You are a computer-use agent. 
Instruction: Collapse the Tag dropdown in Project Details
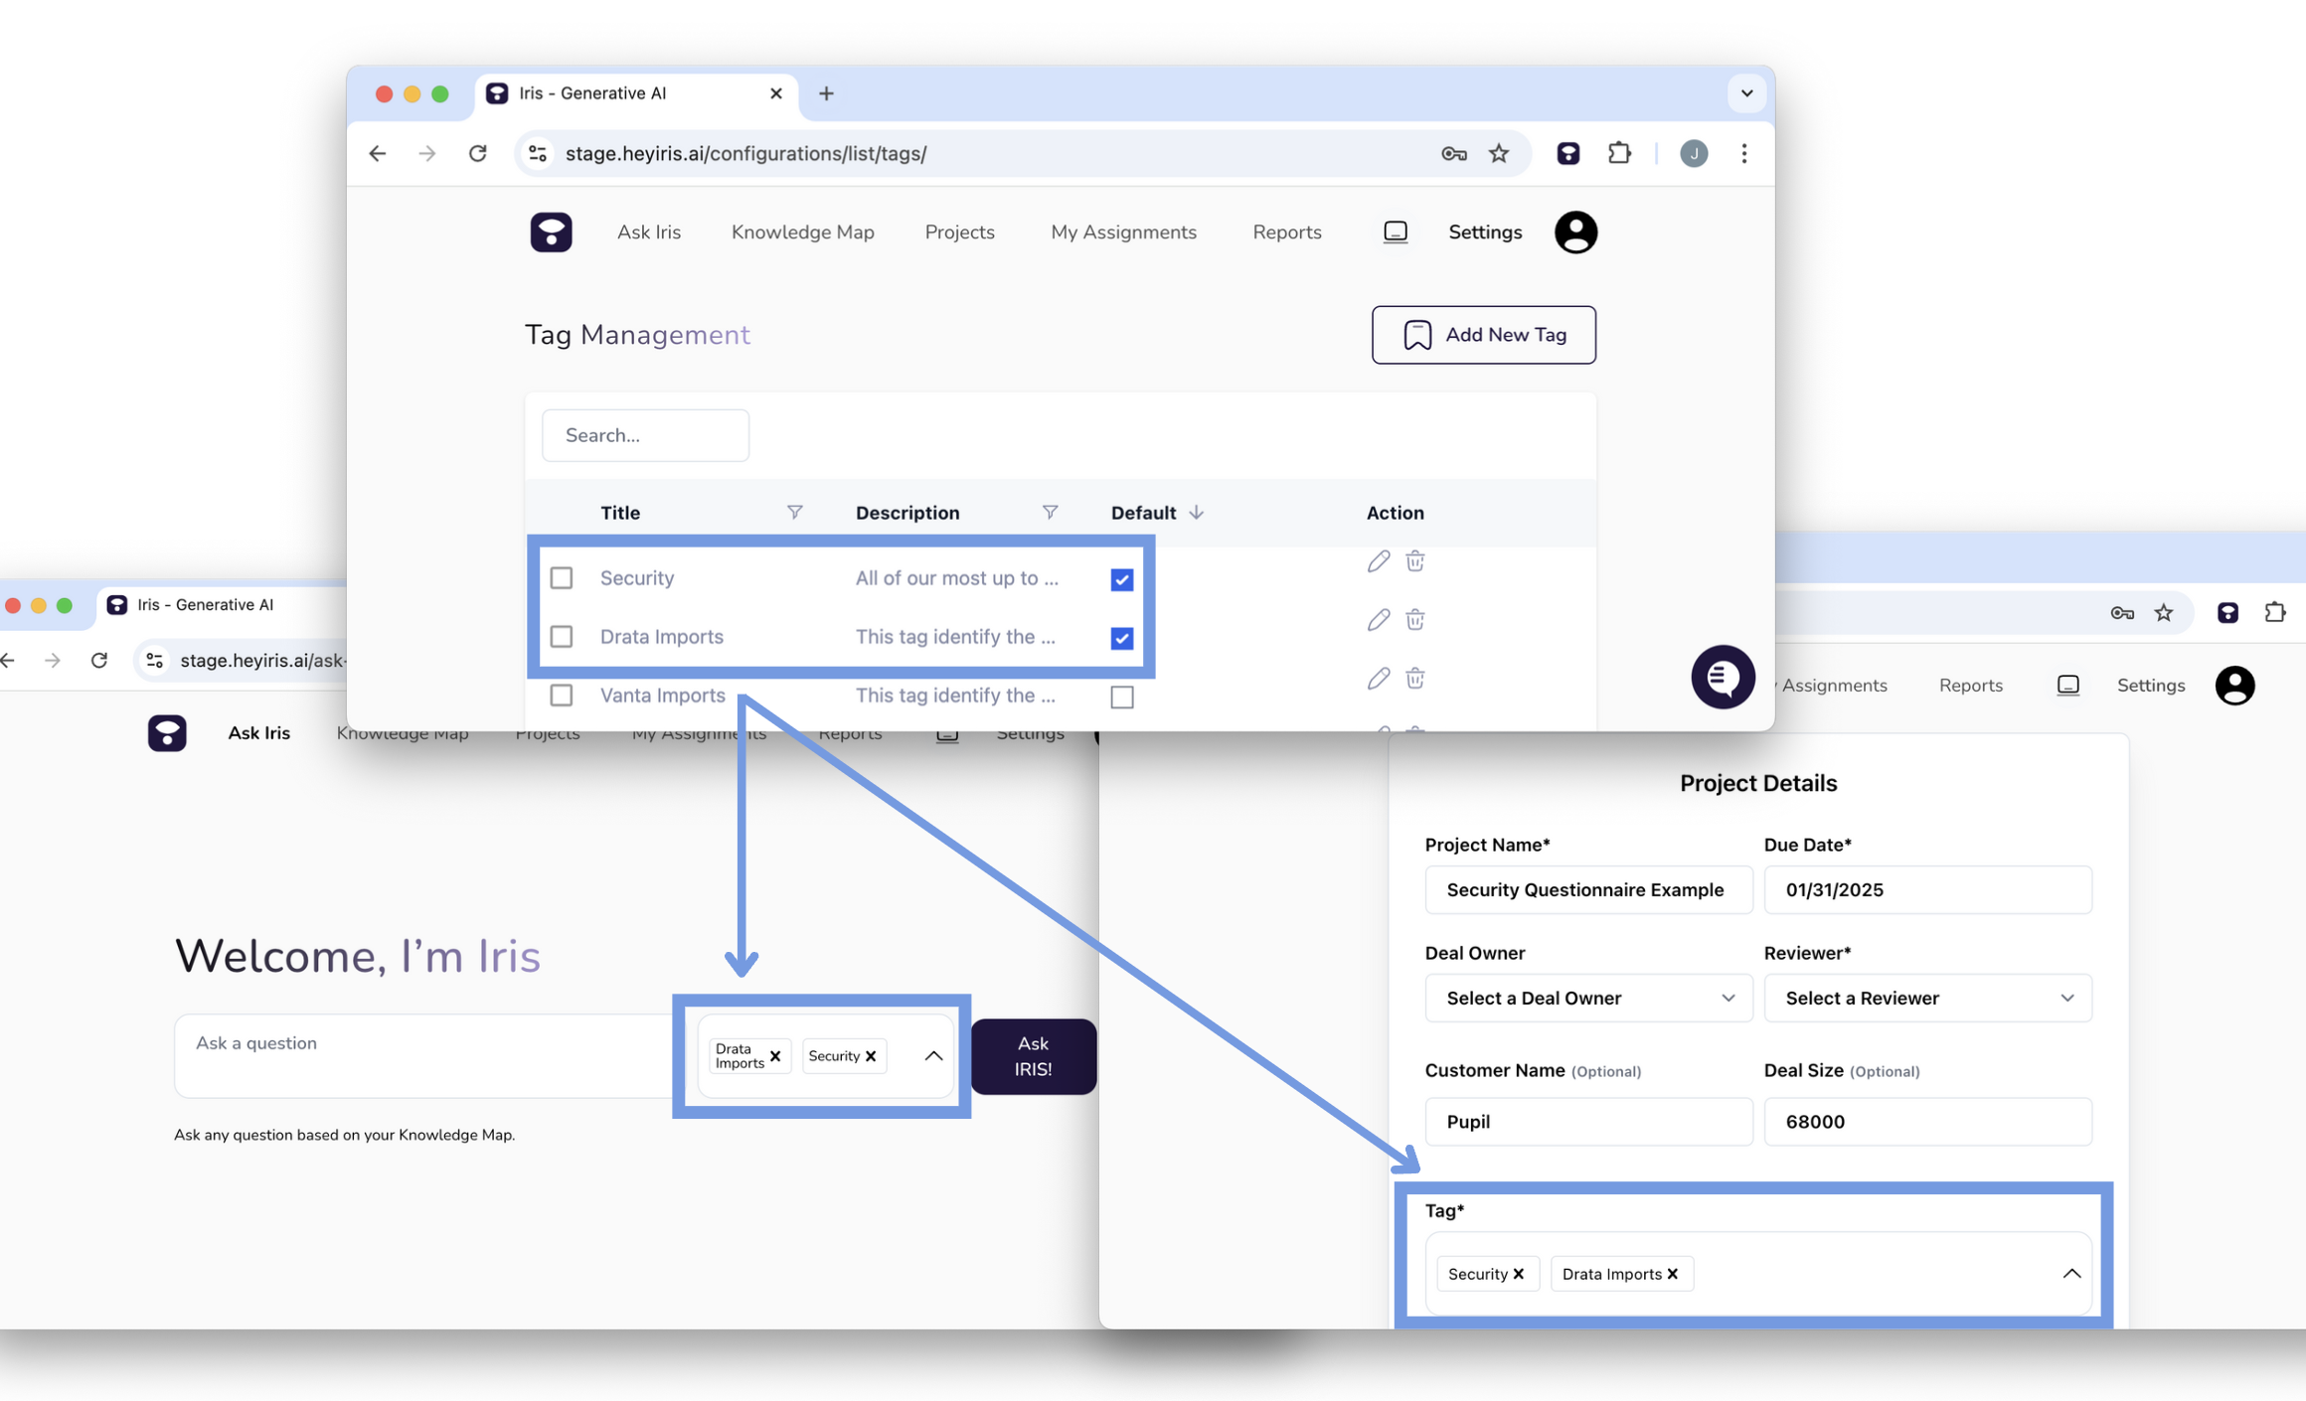tap(2071, 1274)
